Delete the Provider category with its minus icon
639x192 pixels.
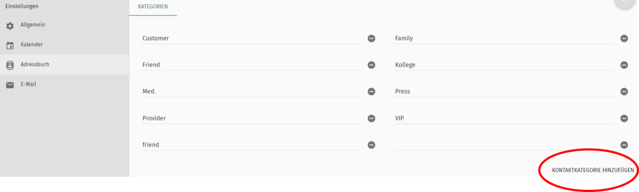pos(372,118)
